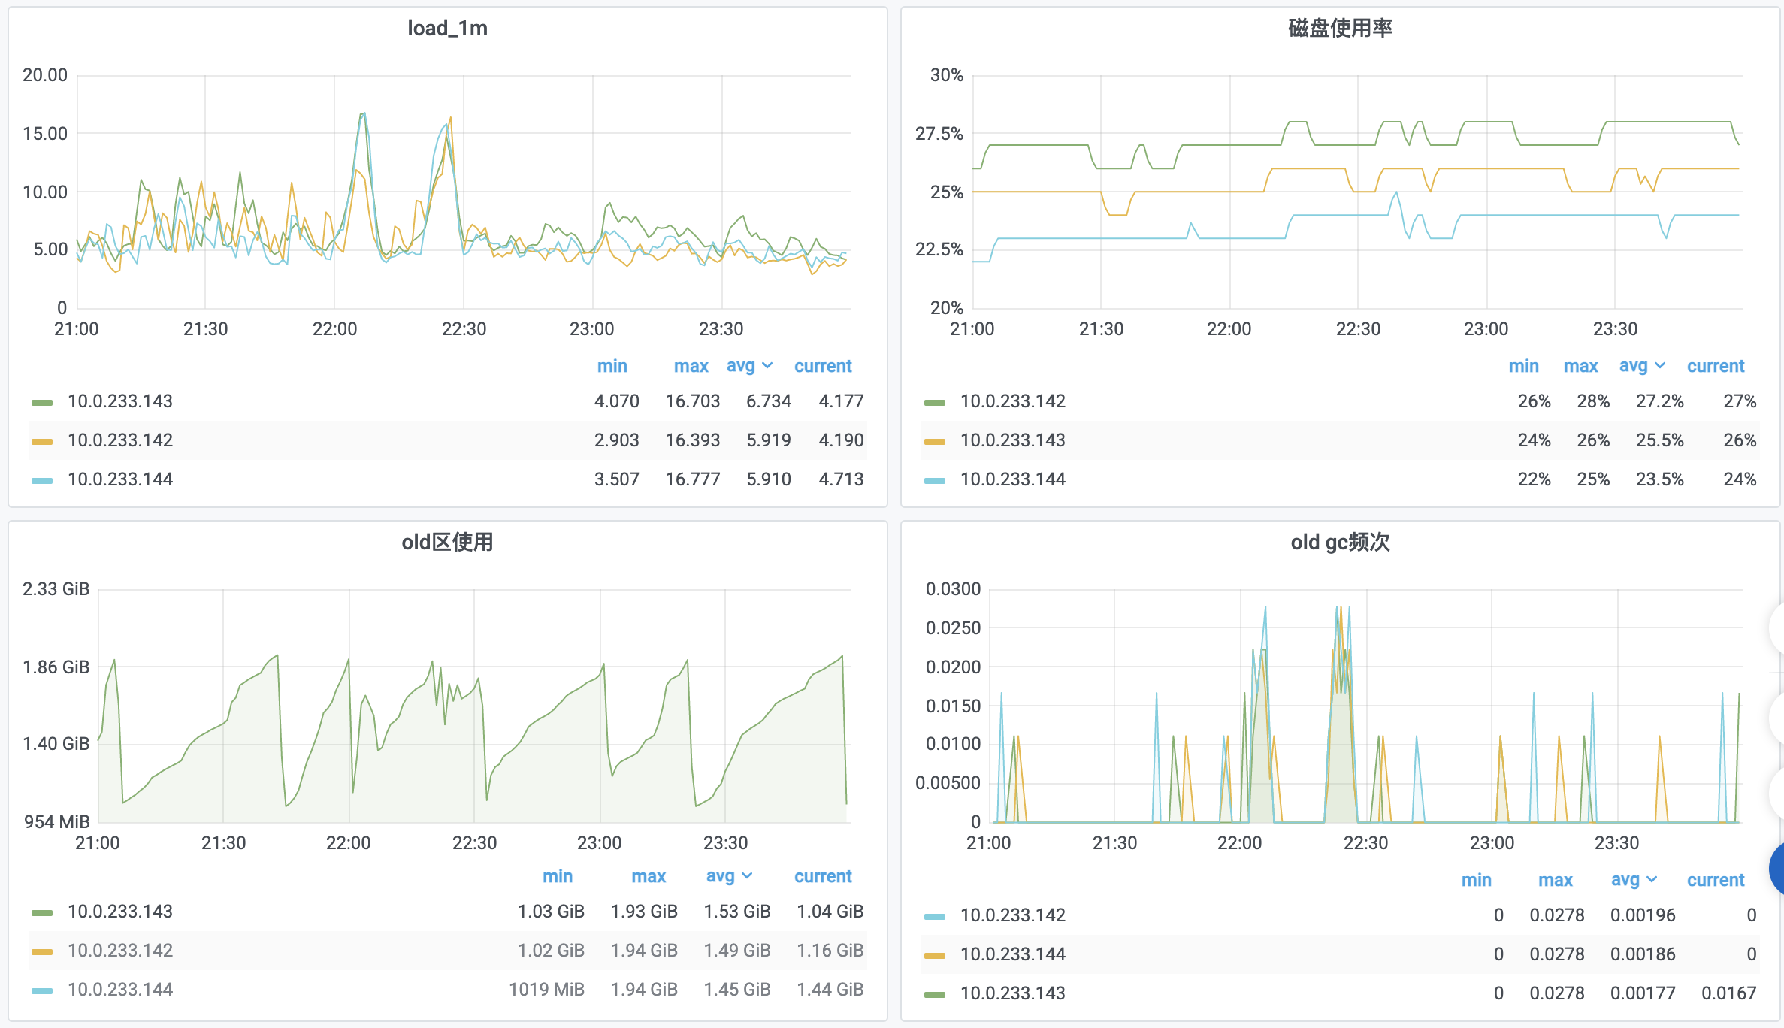The image size is (1784, 1028).
Task: Open the 磁盘使用率 panel title menu
Action: pyautogui.click(x=1340, y=29)
